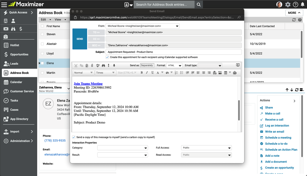Open the View menu in Address Book
Image resolution: width=307 pixels, height=176 pixels.
click(60, 20)
